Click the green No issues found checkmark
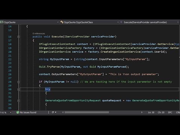Screen dimensions: 180x135 [18, 112]
